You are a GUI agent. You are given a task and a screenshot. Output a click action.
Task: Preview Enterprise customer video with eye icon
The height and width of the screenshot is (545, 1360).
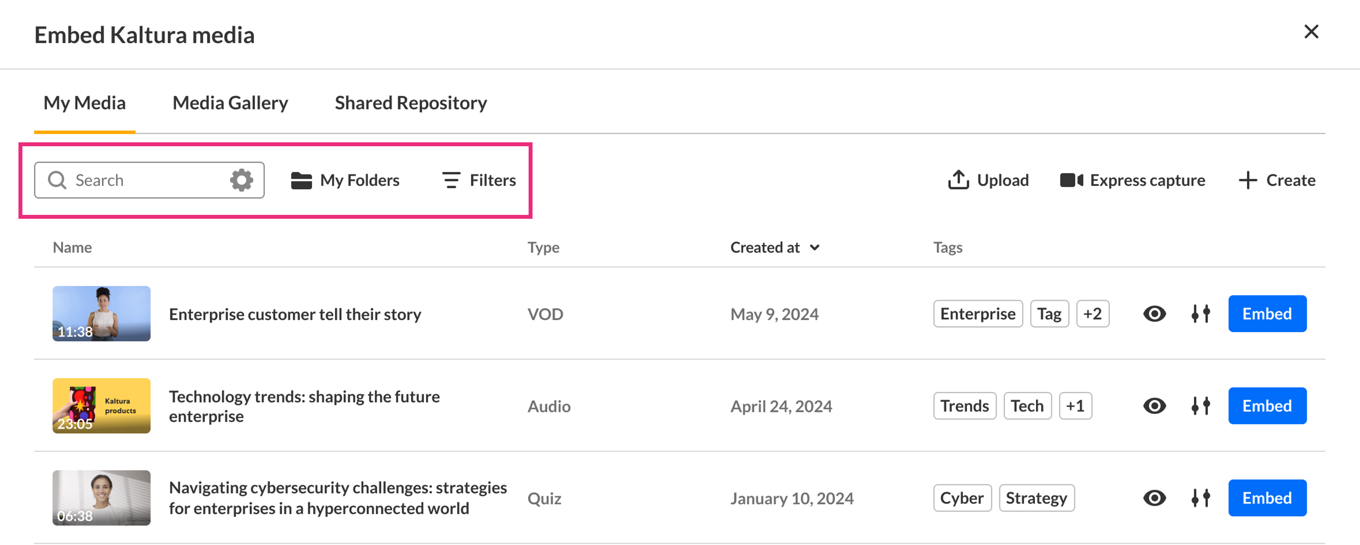1154,314
